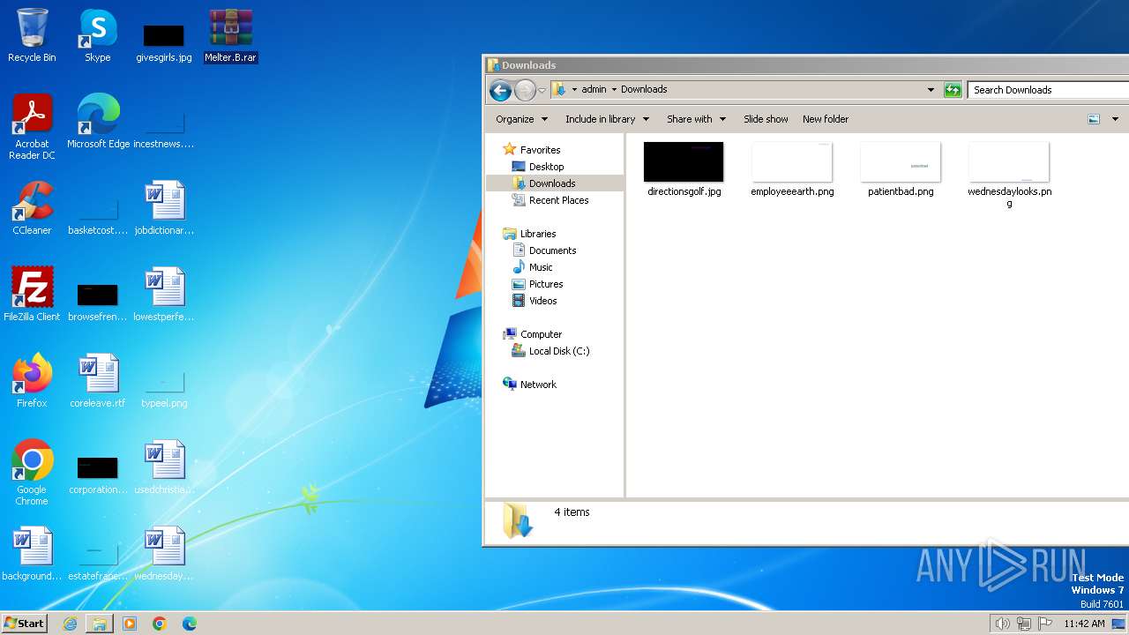This screenshot has width=1129, height=635.
Task: Open the network tray icon
Action: [x=1024, y=624]
